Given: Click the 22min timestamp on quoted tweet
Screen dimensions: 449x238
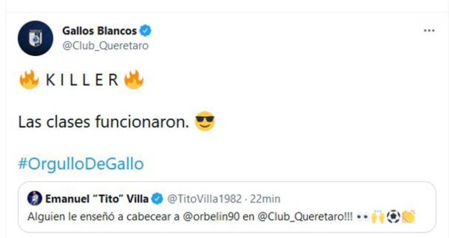Looking at the screenshot, I should click(265, 199).
